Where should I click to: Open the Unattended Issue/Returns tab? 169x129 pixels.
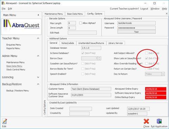(x=91, y=43)
